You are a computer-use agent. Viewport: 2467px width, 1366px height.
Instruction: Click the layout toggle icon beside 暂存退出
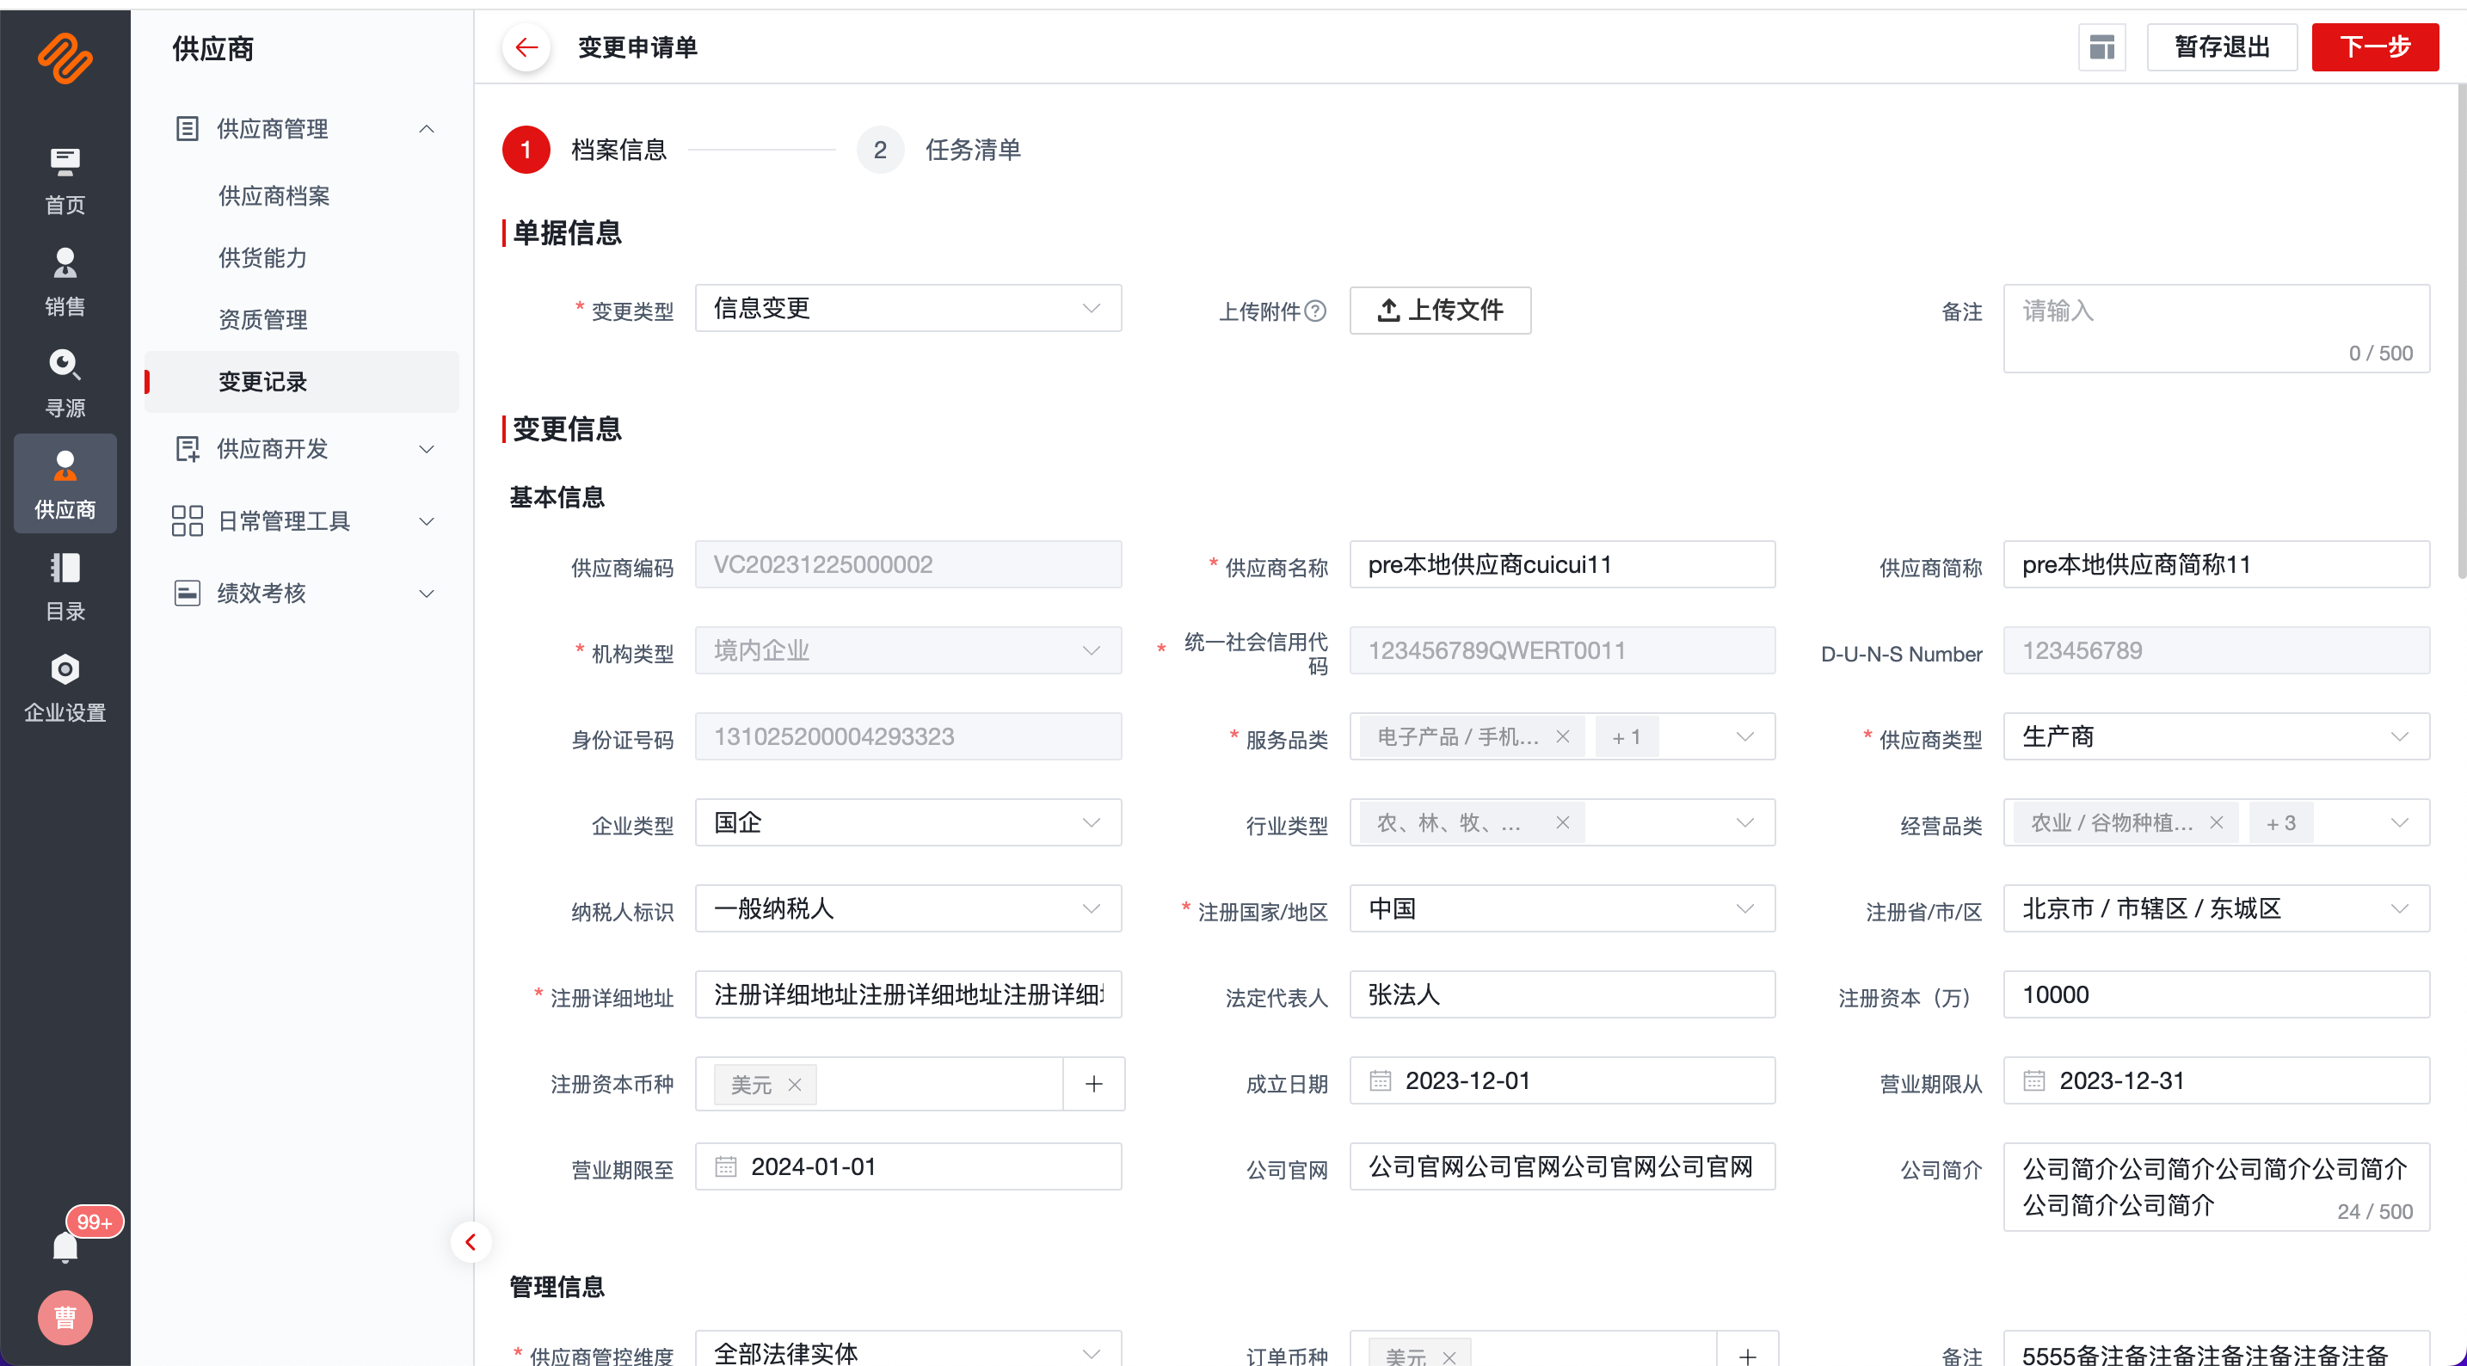coord(2101,46)
